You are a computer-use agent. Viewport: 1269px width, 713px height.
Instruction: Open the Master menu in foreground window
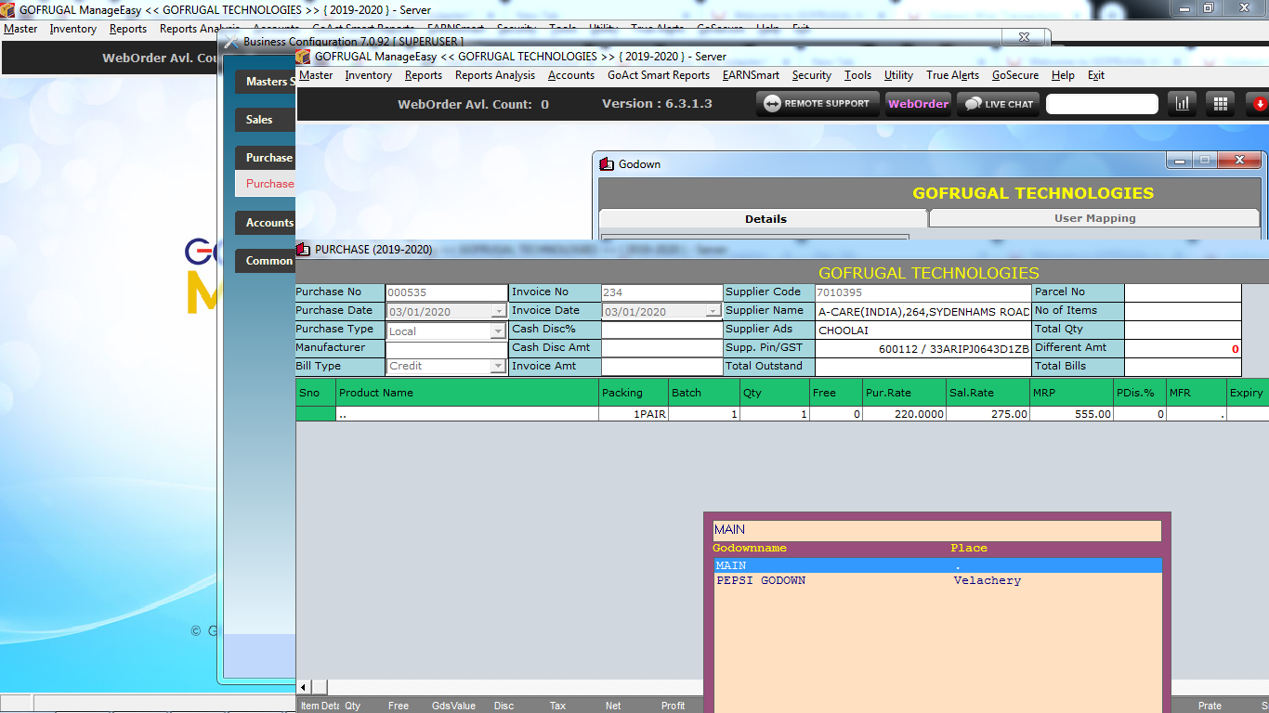click(316, 75)
